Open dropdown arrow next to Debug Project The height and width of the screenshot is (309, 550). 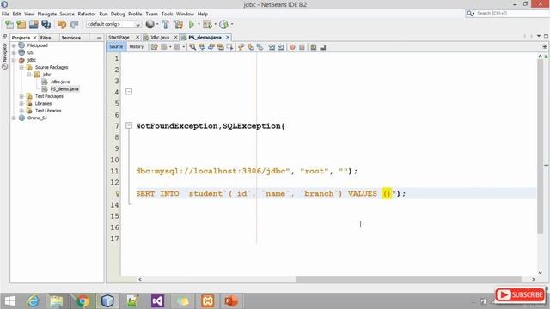point(215,24)
